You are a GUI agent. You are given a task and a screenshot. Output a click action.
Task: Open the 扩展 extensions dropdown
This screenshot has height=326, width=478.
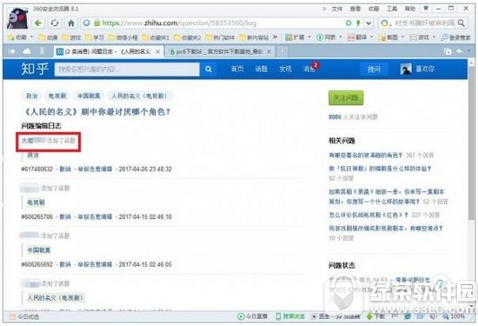(297, 37)
